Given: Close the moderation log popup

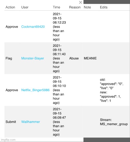Looking at the screenshot, I should (x=81, y=2).
